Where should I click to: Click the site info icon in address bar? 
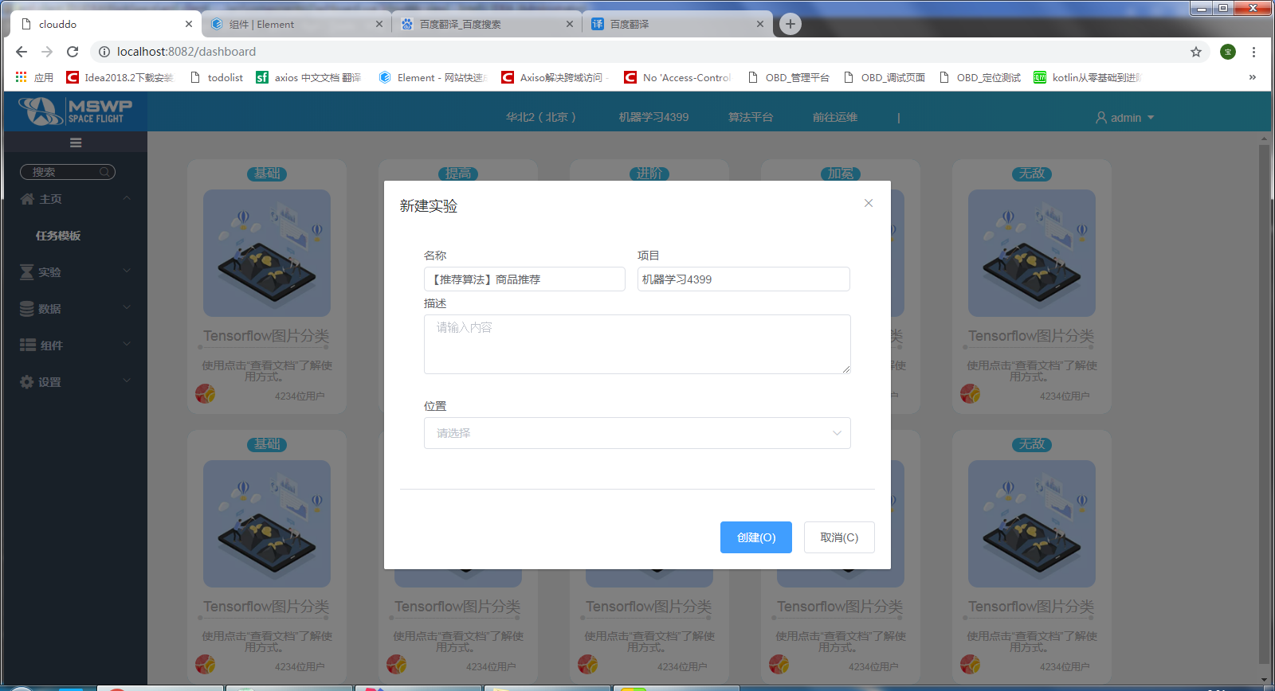[x=104, y=52]
